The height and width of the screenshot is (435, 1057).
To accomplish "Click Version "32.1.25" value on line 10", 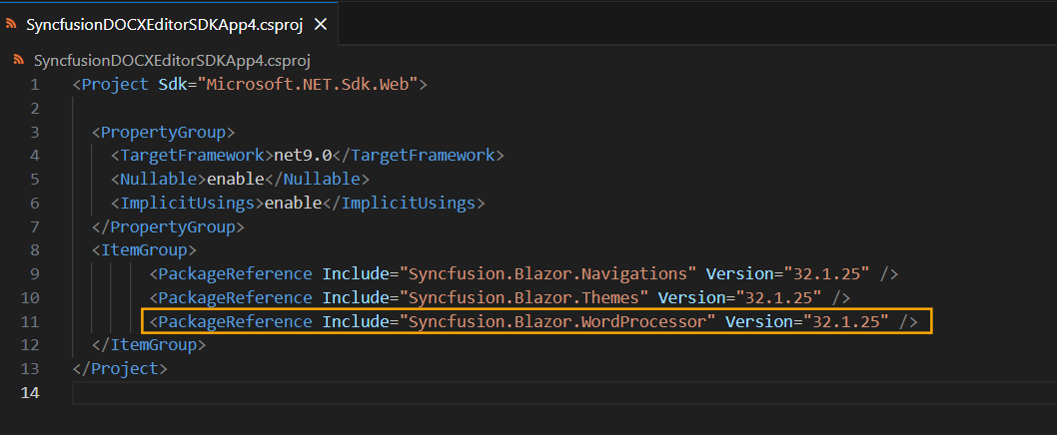I will [x=778, y=297].
